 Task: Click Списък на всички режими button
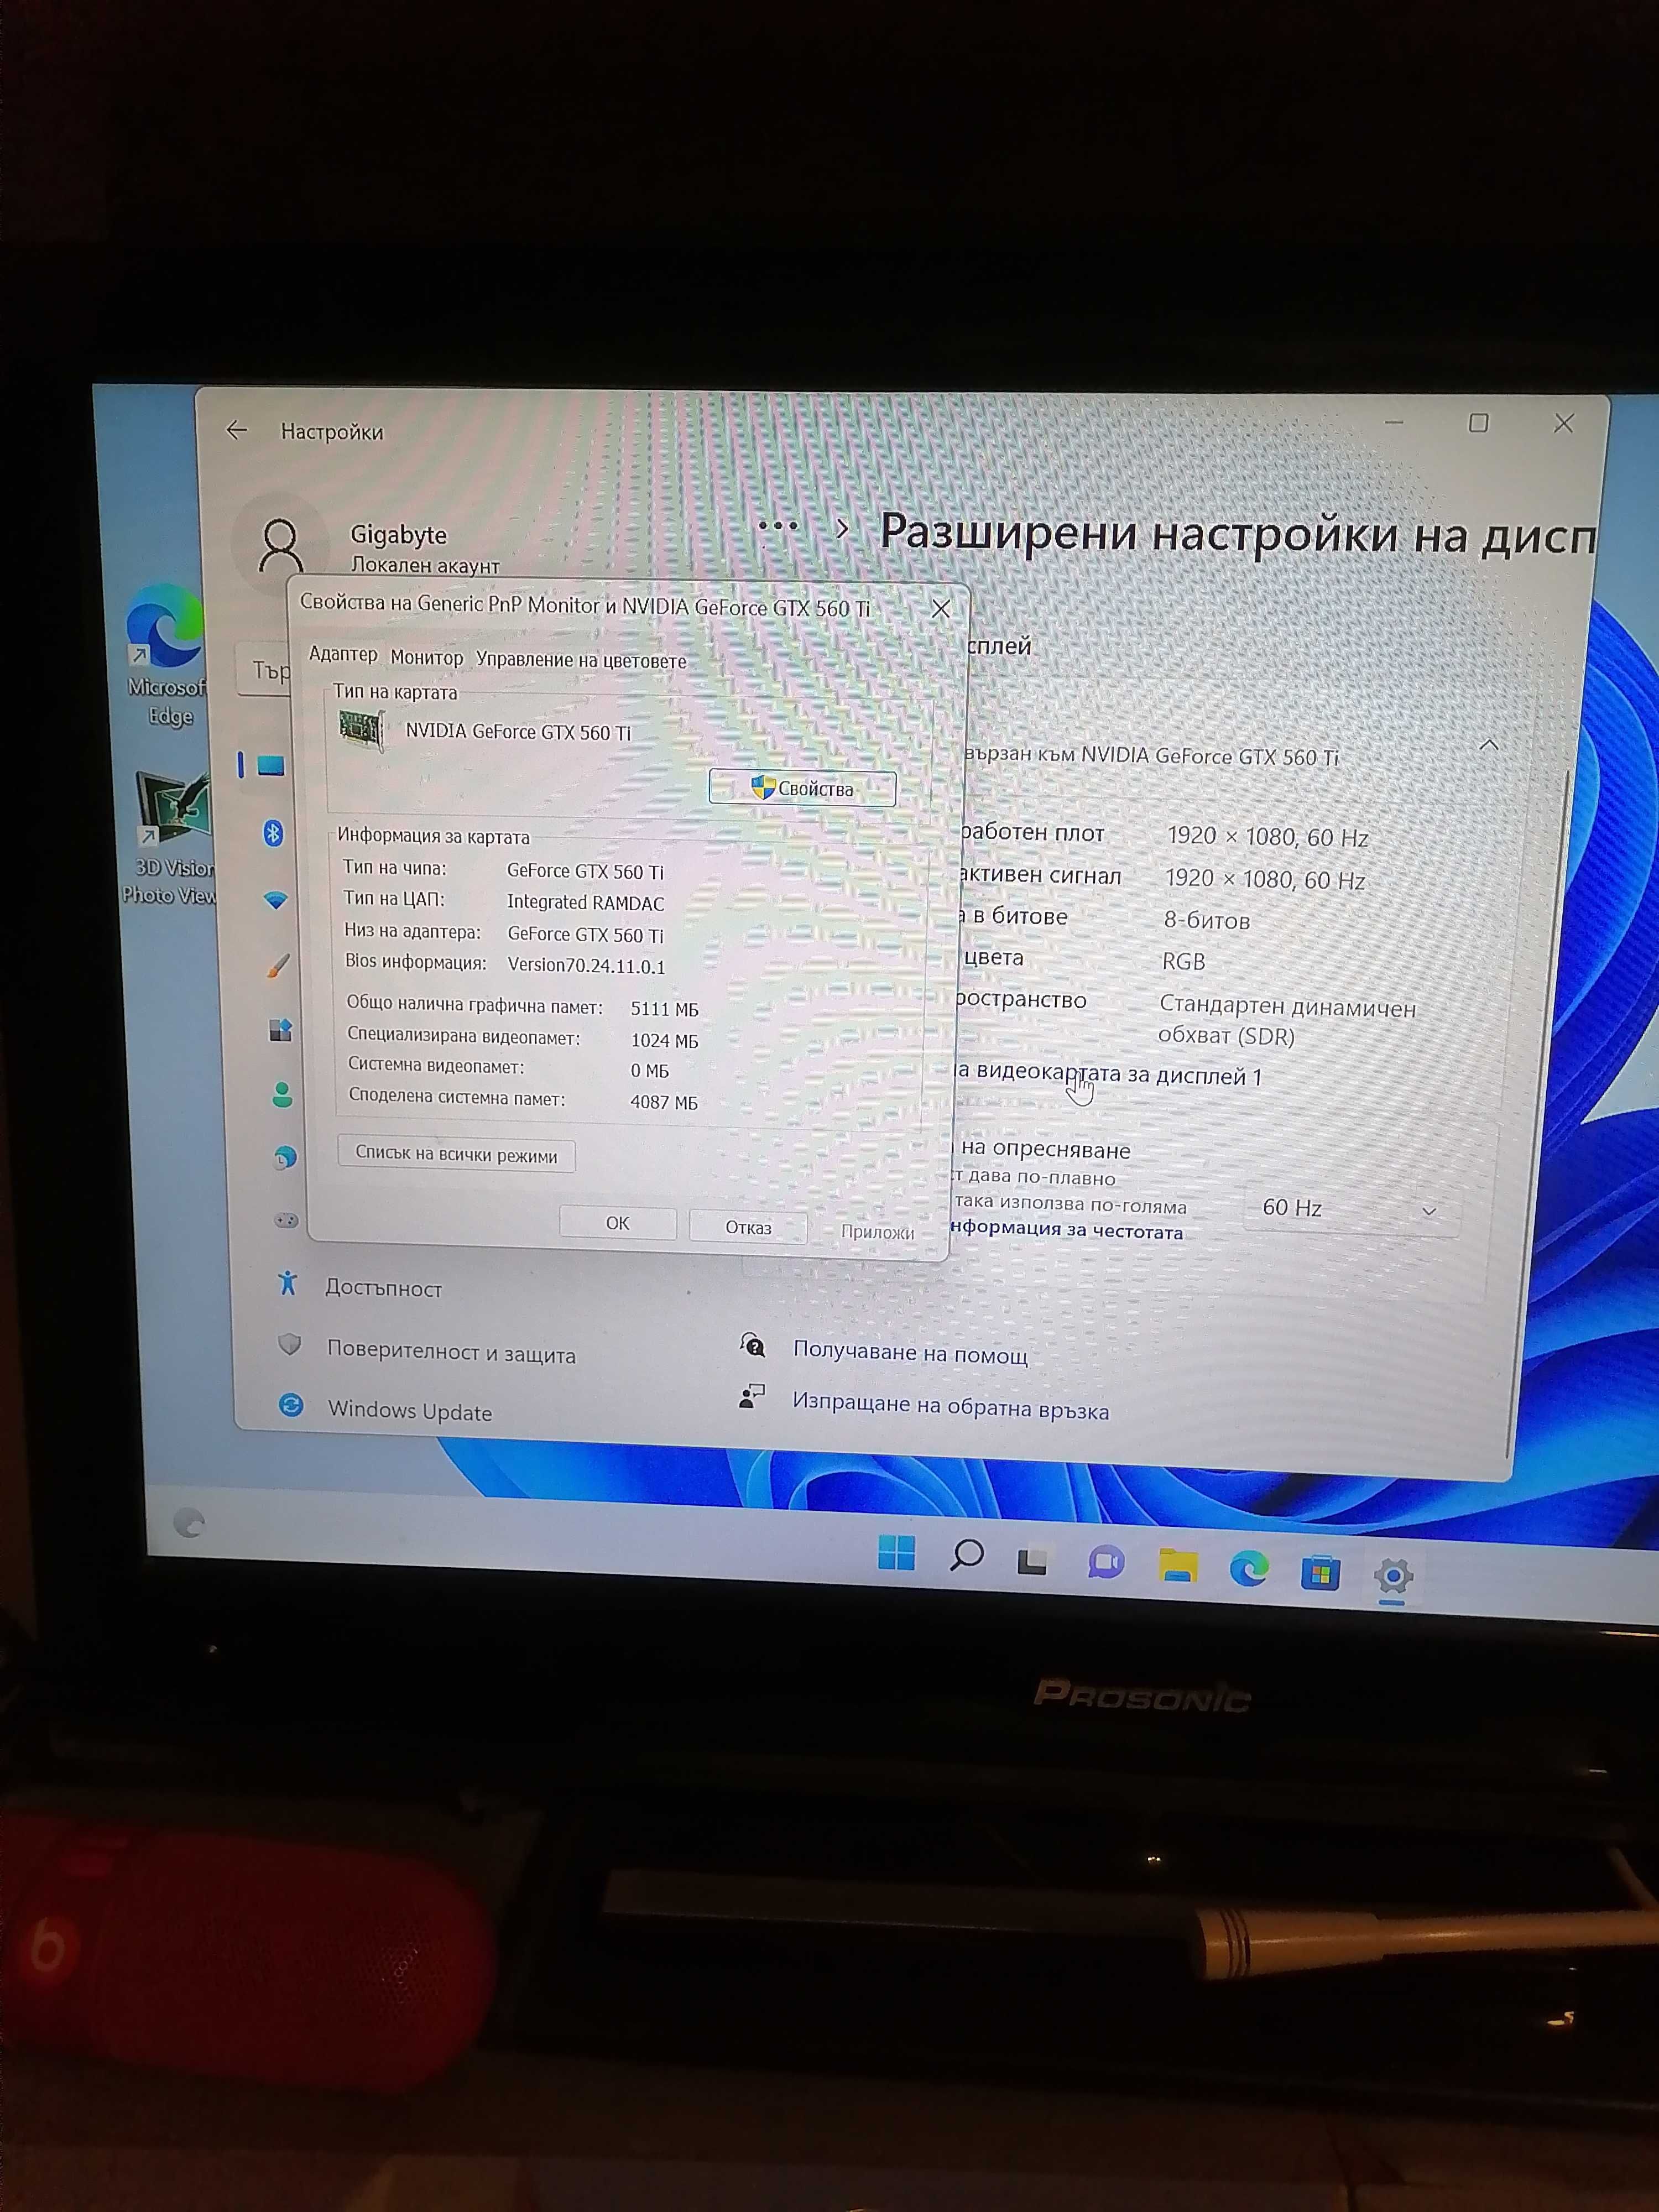point(456,1155)
